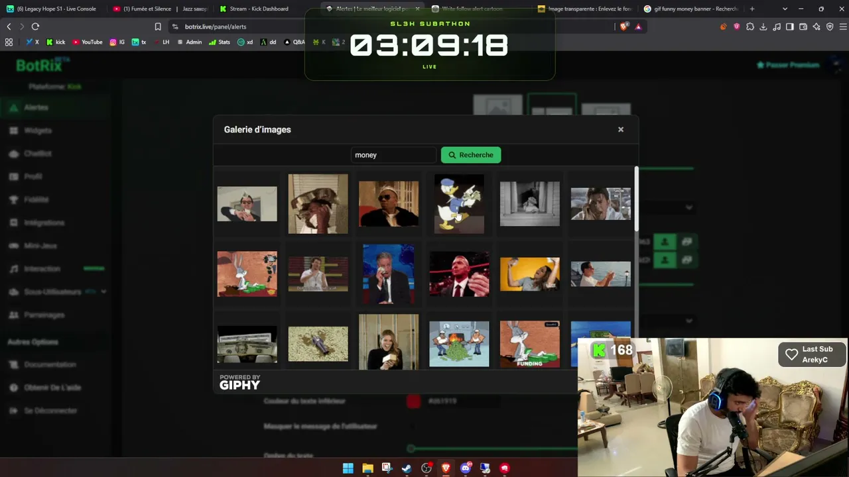Select the GIF of cartoon men around burning money
This screenshot has width=849, height=477.
click(x=459, y=344)
